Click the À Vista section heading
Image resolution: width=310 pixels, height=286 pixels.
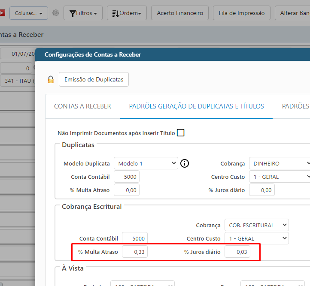pyautogui.click(x=73, y=268)
